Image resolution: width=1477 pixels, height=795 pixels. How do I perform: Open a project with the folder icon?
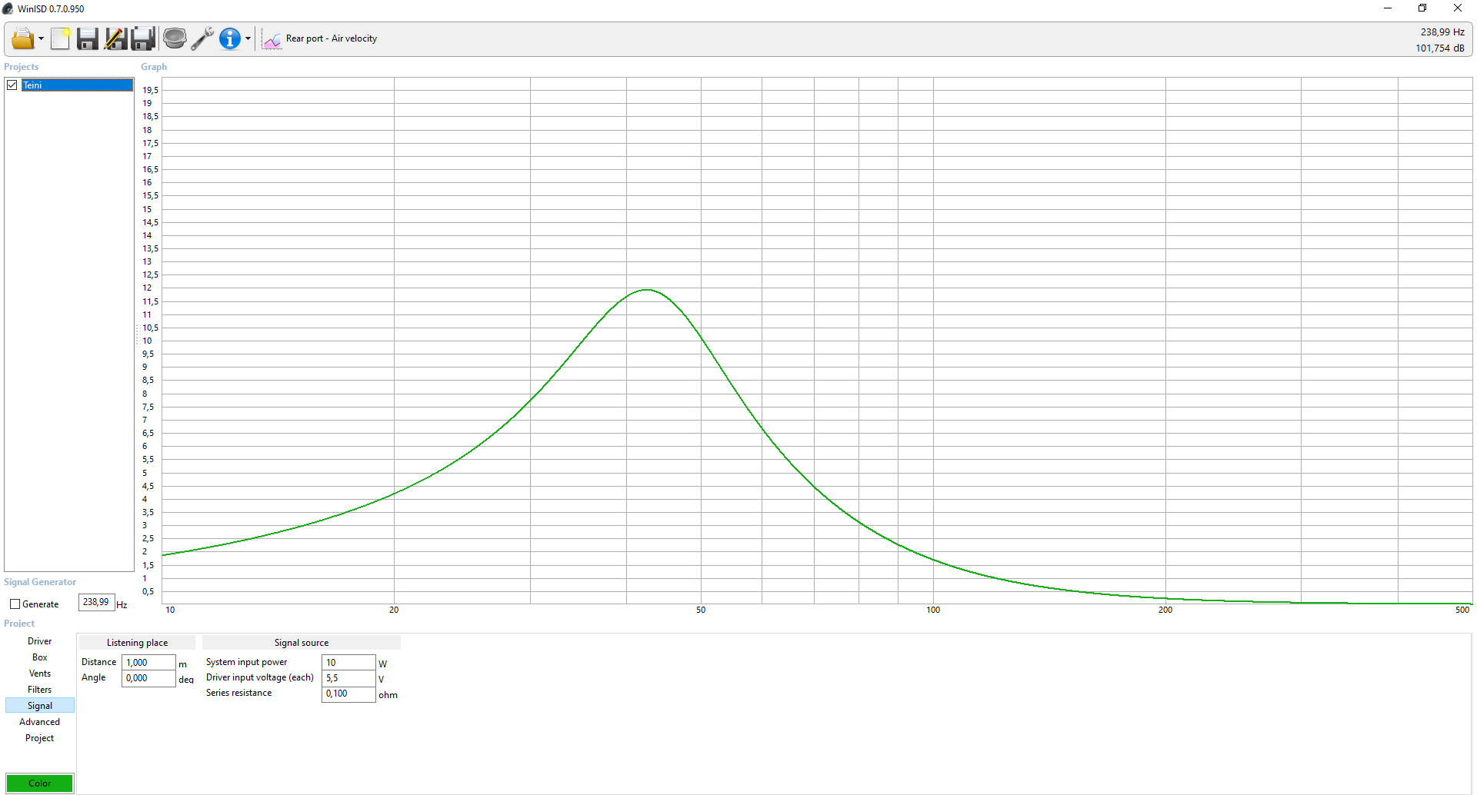click(x=22, y=38)
